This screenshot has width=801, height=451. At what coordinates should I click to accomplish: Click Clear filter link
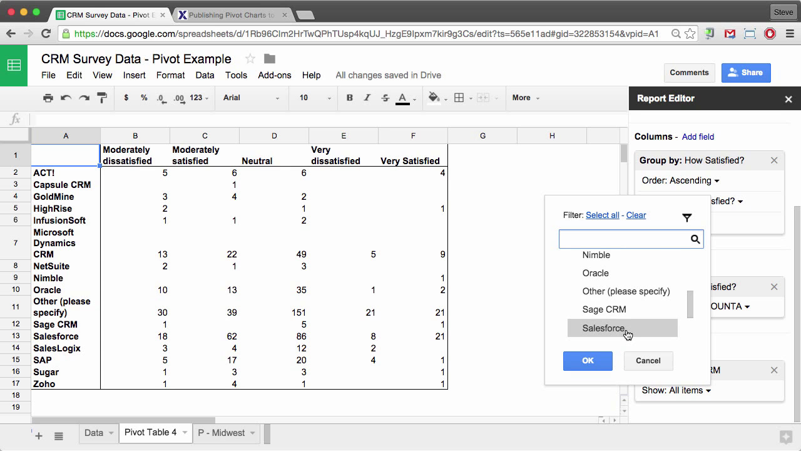coord(636,215)
